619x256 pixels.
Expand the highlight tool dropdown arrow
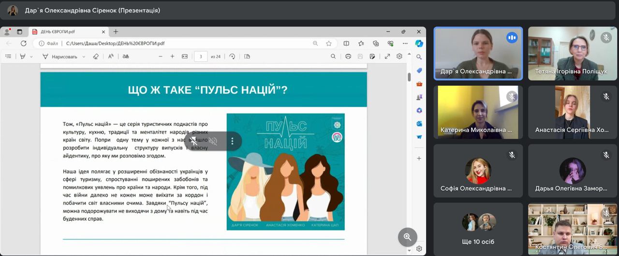(x=31, y=56)
